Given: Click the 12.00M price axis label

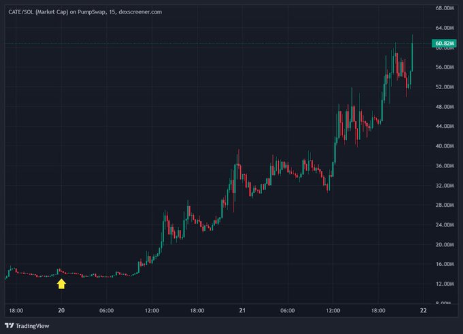Looking at the screenshot, I should pos(445,284).
